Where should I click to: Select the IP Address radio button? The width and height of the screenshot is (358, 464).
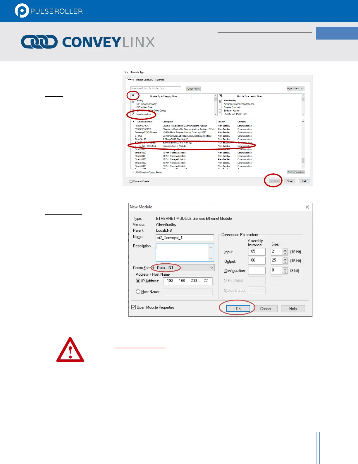138,281
